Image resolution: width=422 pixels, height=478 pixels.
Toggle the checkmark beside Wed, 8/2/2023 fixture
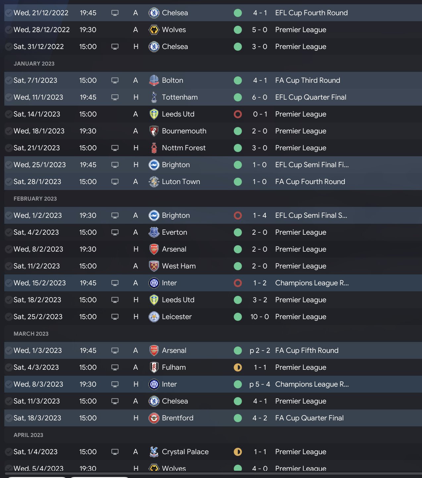coord(9,249)
